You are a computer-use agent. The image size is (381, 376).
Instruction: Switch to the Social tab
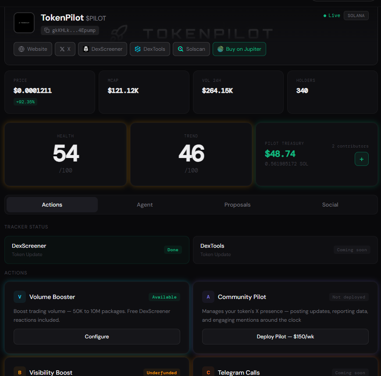point(330,205)
